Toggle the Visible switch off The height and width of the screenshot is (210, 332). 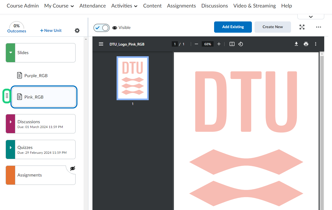click(102, 28)
